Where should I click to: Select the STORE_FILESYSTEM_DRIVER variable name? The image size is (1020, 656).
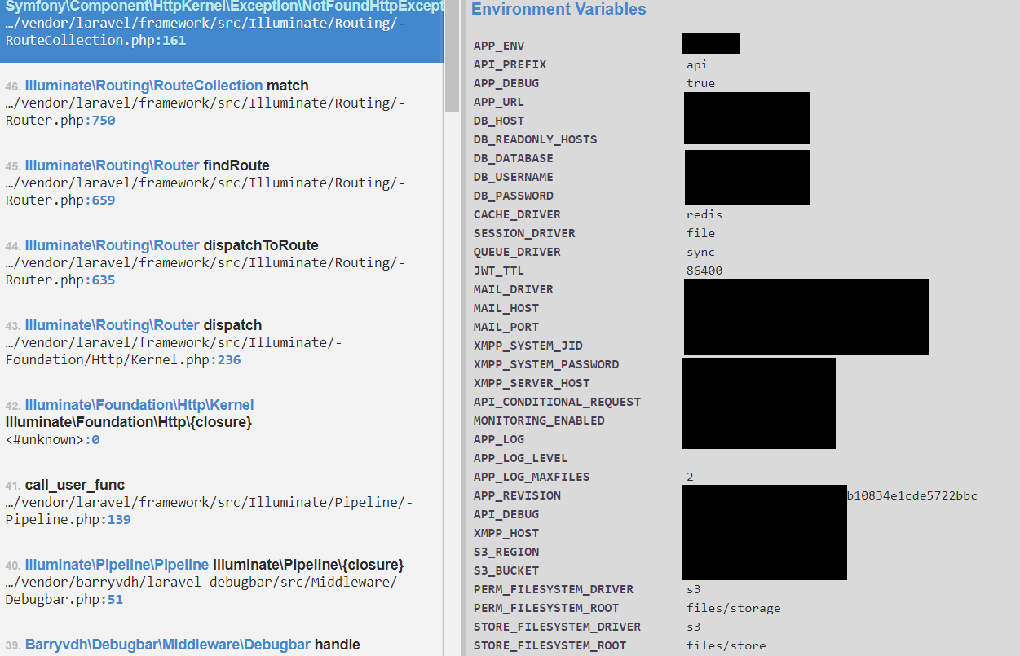pos(558,627)
